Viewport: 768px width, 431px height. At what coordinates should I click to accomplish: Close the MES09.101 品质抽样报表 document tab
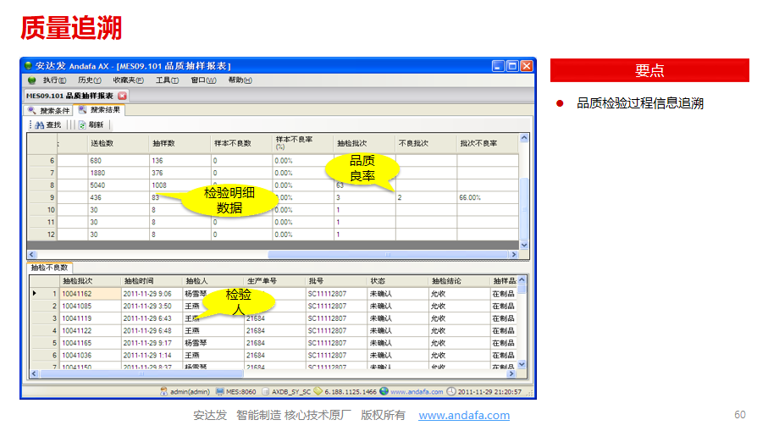[x=122, y=96]
